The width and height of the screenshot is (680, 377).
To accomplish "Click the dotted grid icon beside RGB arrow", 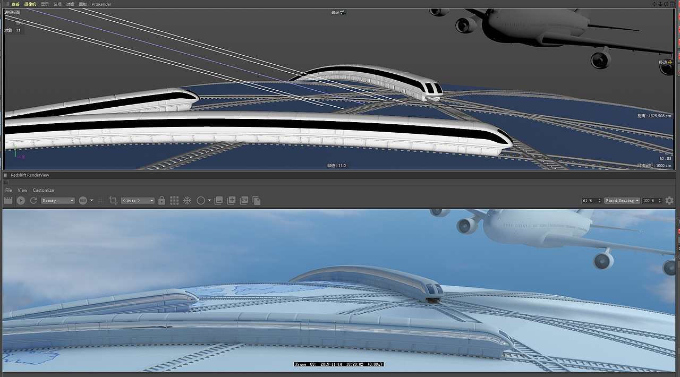I will [x=100, y=201].
